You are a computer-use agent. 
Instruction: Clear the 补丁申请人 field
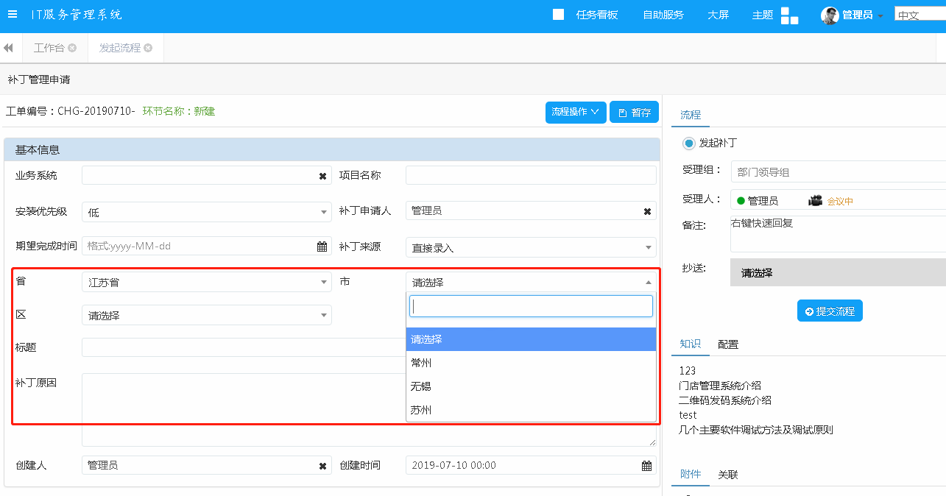pyautogui.click(x=647, y=211)
